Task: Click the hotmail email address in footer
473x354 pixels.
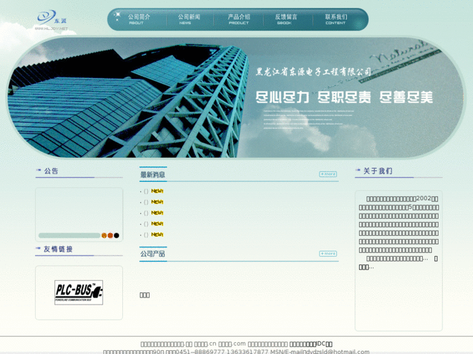Action: click(x=336, y=351)
